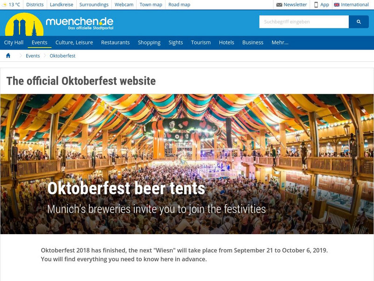Open the Mehr... menu
374x281 pixels.
click(280, 43)
